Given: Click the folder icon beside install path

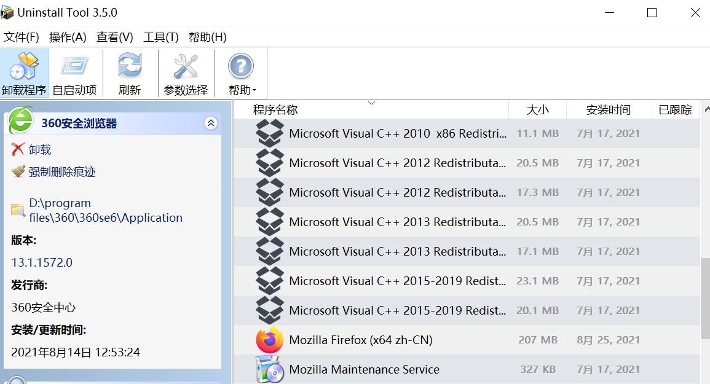Looking at the screenshot, I should 18,210.
